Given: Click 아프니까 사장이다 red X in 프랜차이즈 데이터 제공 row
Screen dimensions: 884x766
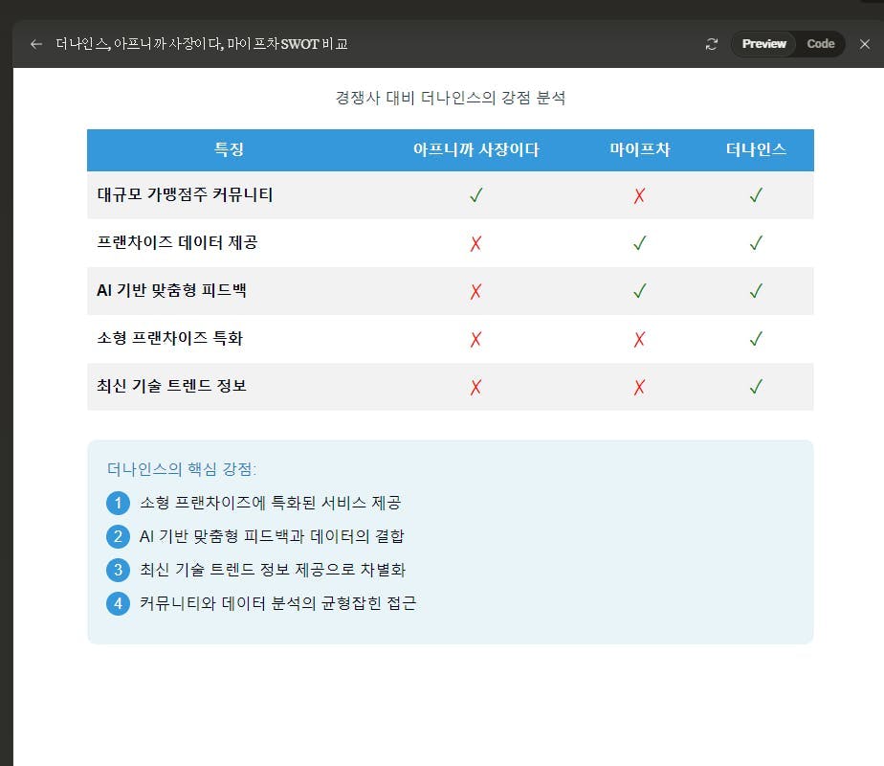Looking at the screenshot, I should 475,243.
